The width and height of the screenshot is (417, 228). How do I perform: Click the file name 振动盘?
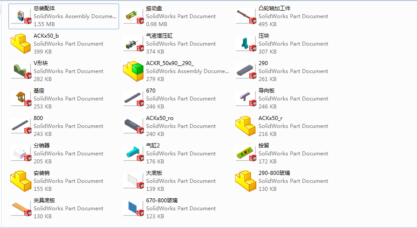154,8
